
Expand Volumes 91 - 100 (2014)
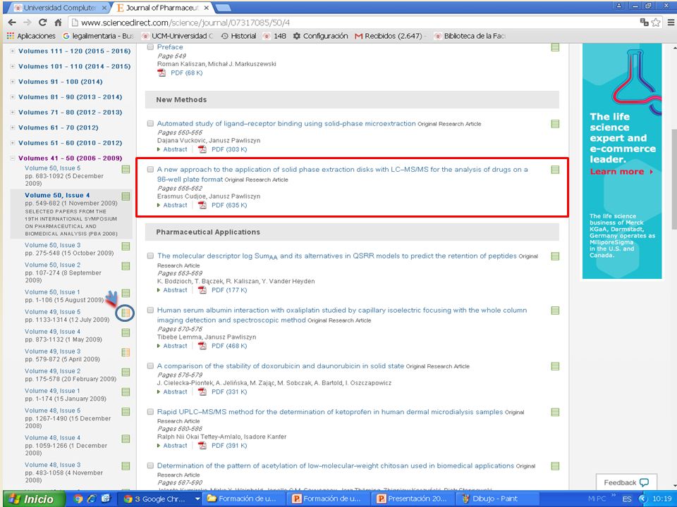[x=13, y=82]
